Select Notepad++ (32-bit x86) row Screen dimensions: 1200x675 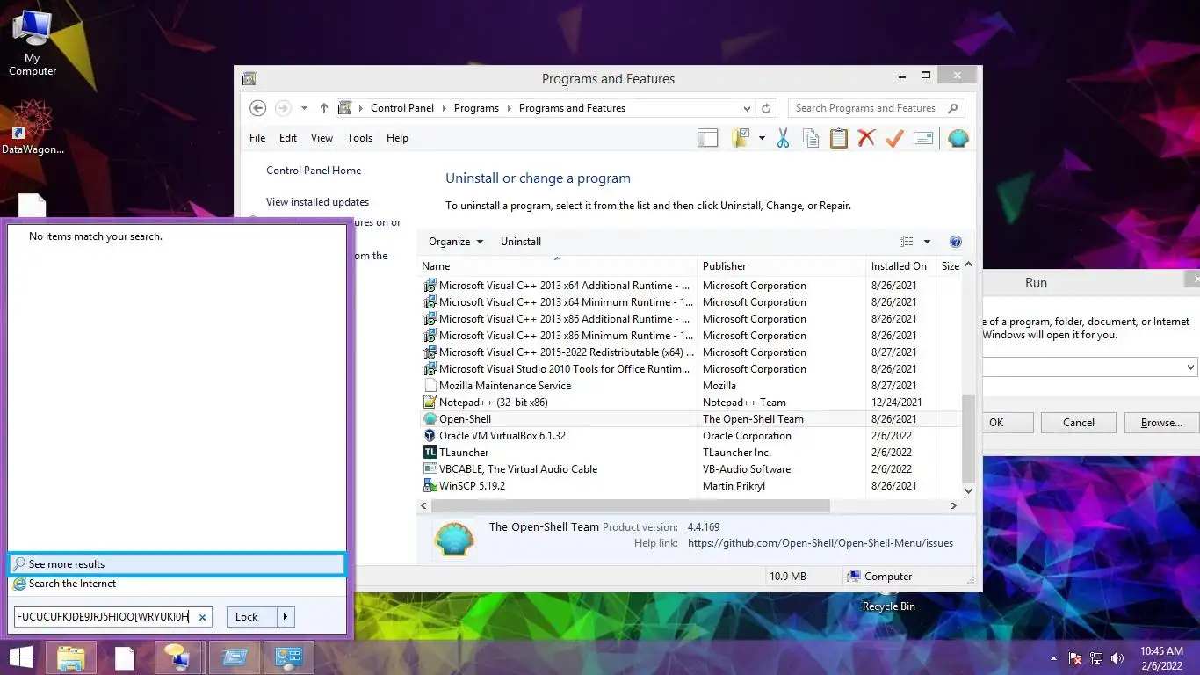tap(690, 403)
